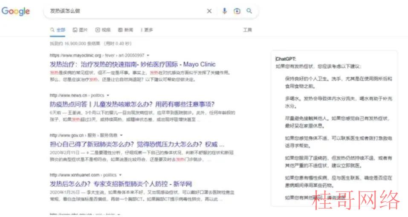Open the 发热后怎么办 新华网 result
Image resolution: width=408 pixels, height=217 pixels.
click(x=121, y=184)
